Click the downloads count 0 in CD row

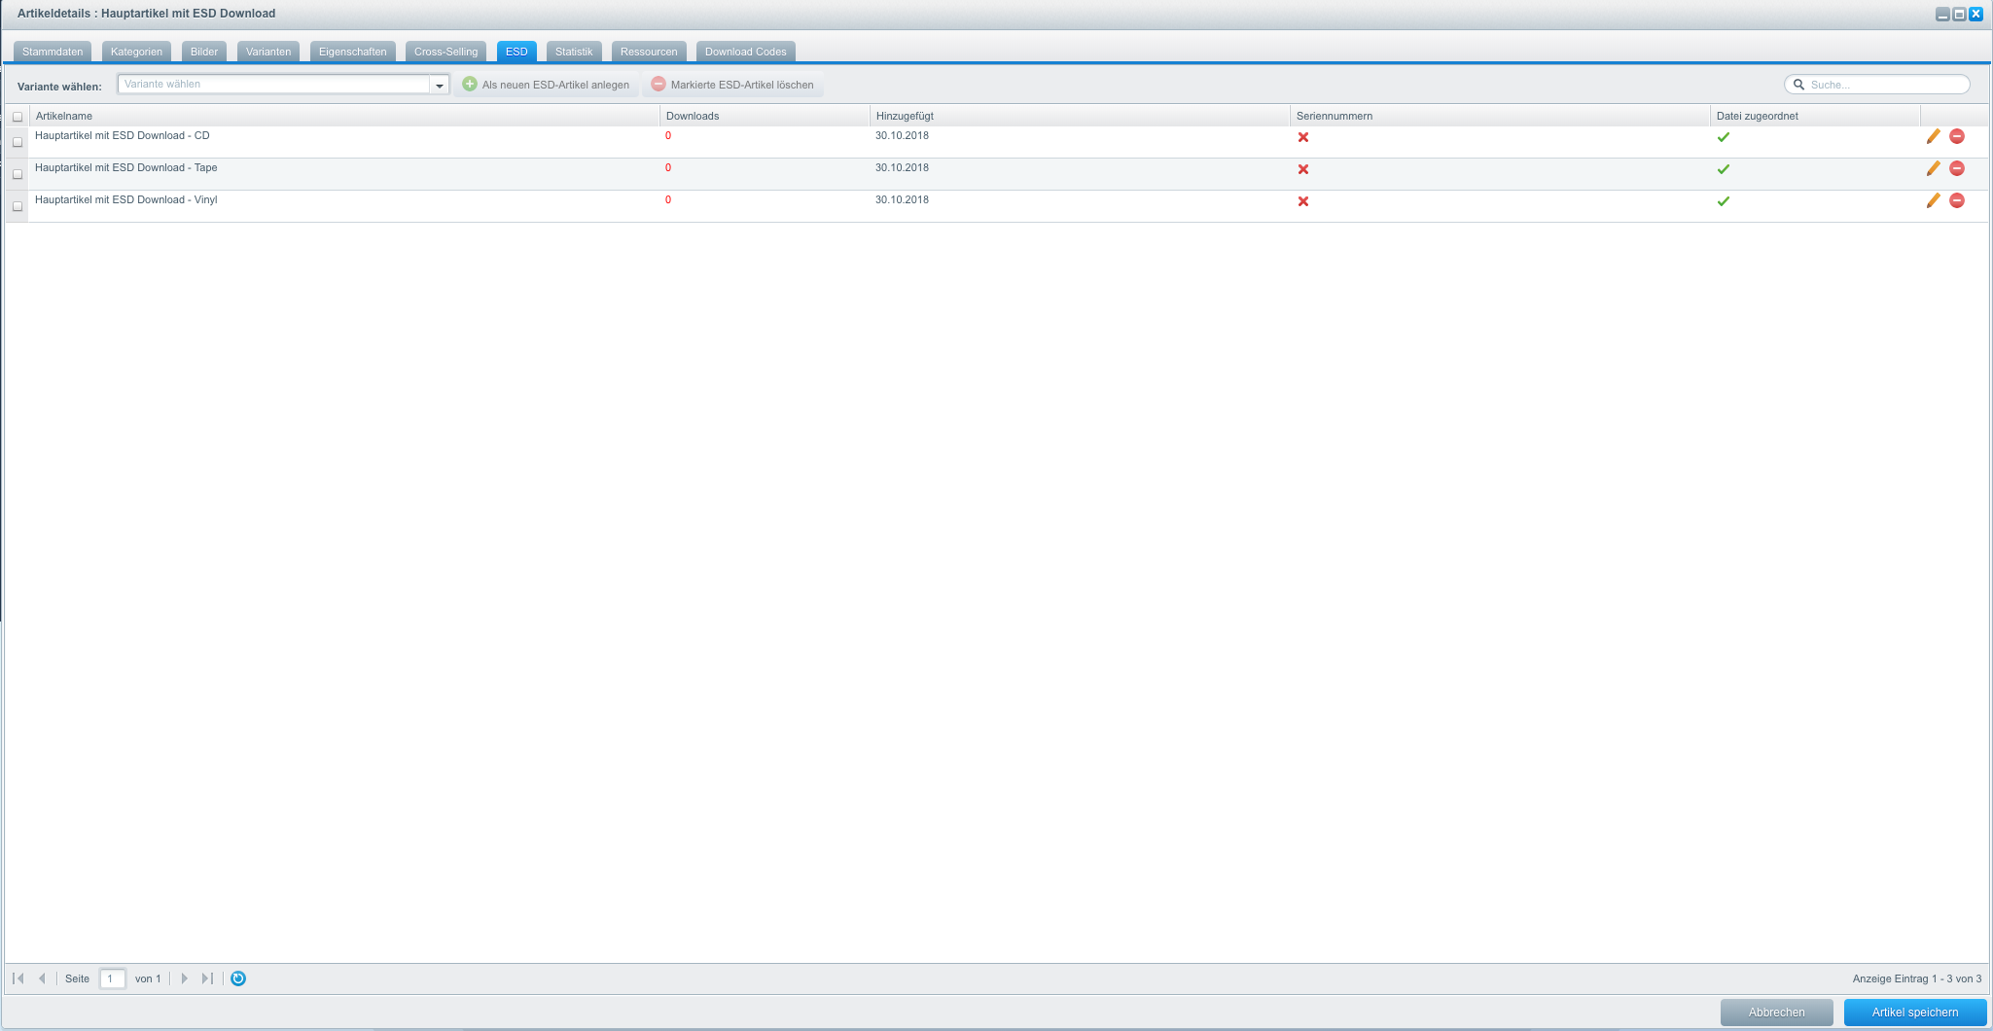[x=668, y=135]
